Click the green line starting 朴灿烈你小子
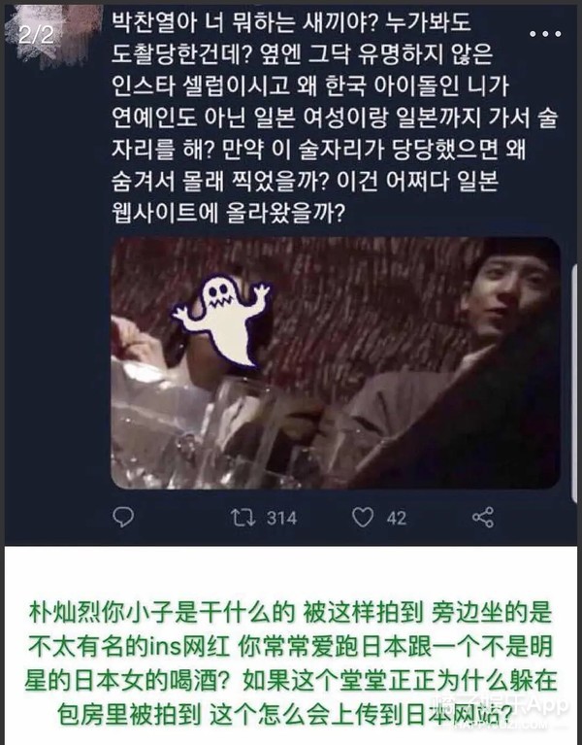This screenshot has width=582, height=745. click(x=290, y=613)
